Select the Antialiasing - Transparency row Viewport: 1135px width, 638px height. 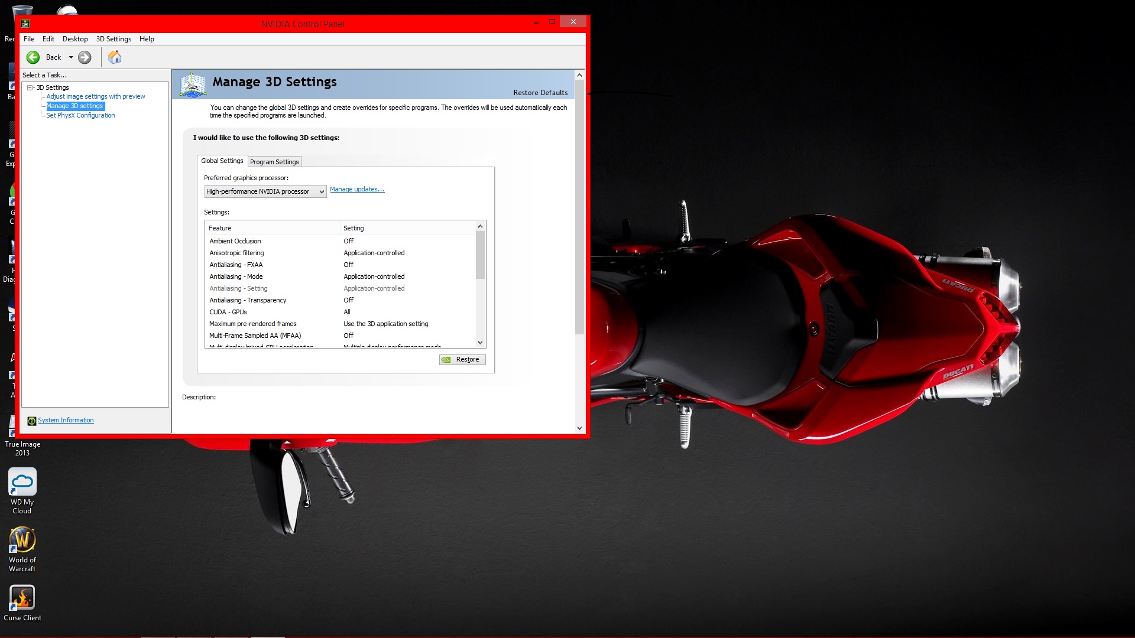[340, 300]
